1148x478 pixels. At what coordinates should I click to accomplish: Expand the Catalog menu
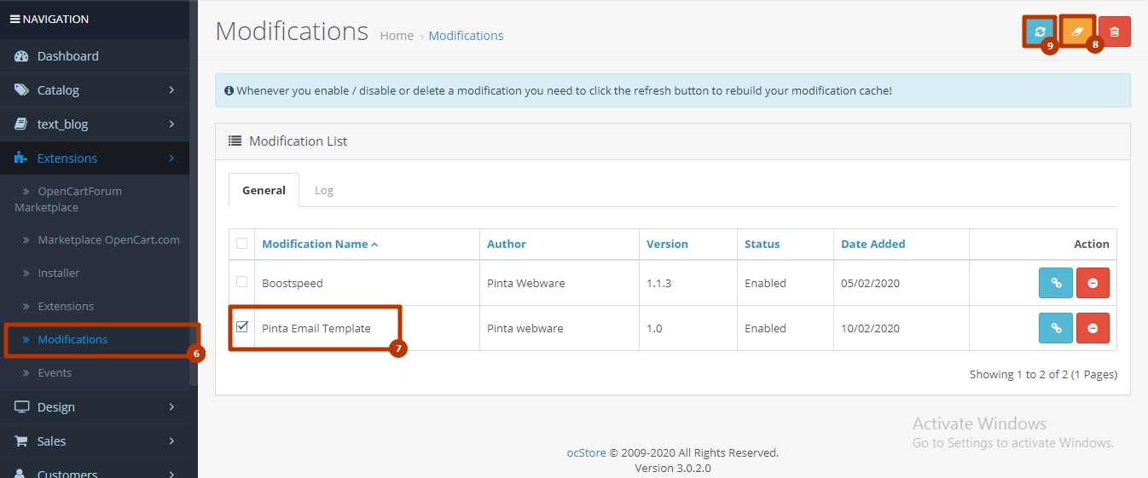pyautogui.click(x=58, y=90)
